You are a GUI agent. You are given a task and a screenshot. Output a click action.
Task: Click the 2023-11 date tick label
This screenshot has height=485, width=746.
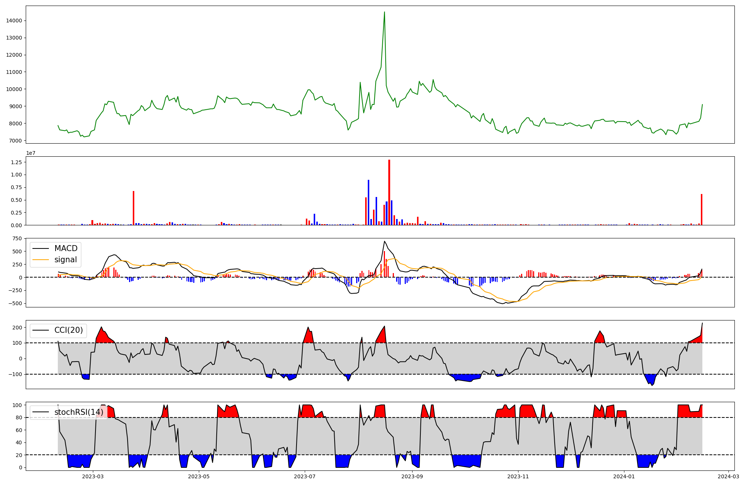(x=518, y=476)
